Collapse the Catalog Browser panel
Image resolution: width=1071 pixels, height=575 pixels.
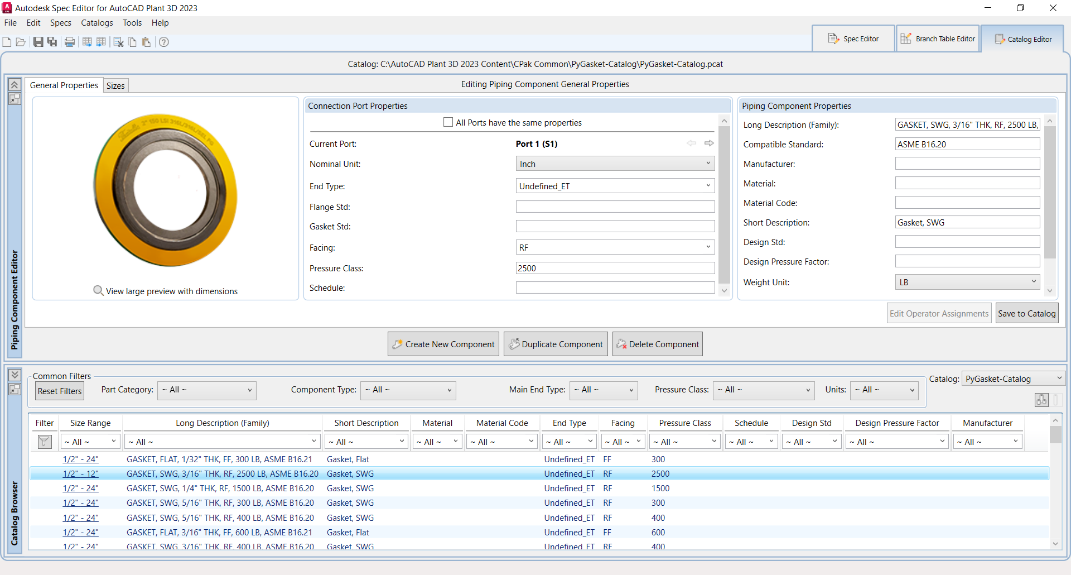pos(15,375)
